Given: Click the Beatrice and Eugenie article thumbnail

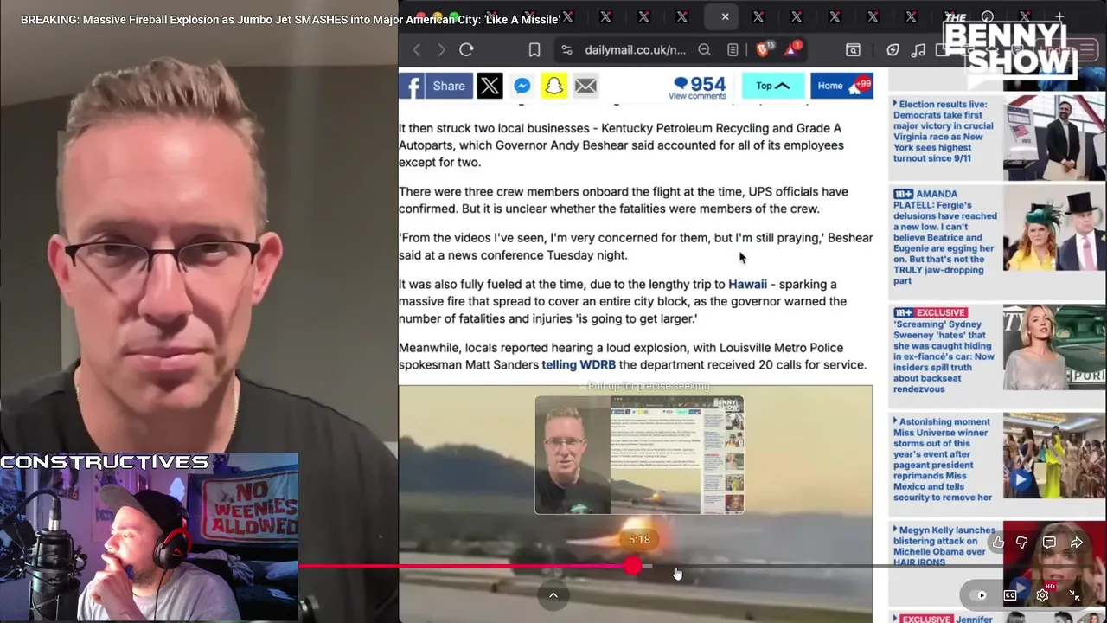Looking at the screenshot, I should pyautogui.click(x=1054, y=228).
